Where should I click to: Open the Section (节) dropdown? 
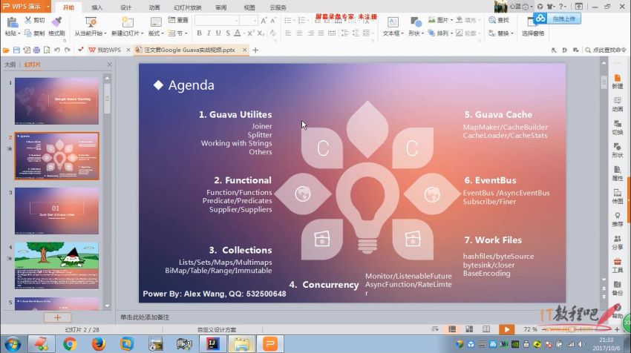coord(177,33)
